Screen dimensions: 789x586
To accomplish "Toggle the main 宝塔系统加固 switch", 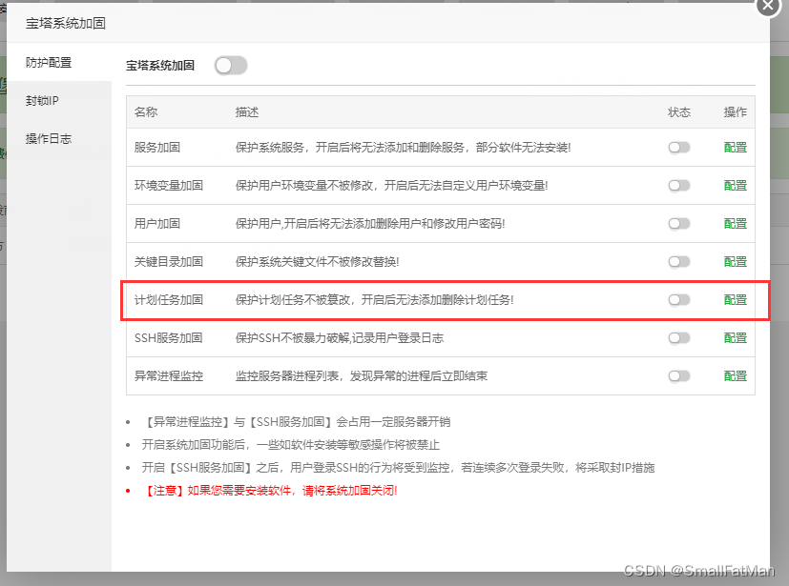I will click(231, 66).
